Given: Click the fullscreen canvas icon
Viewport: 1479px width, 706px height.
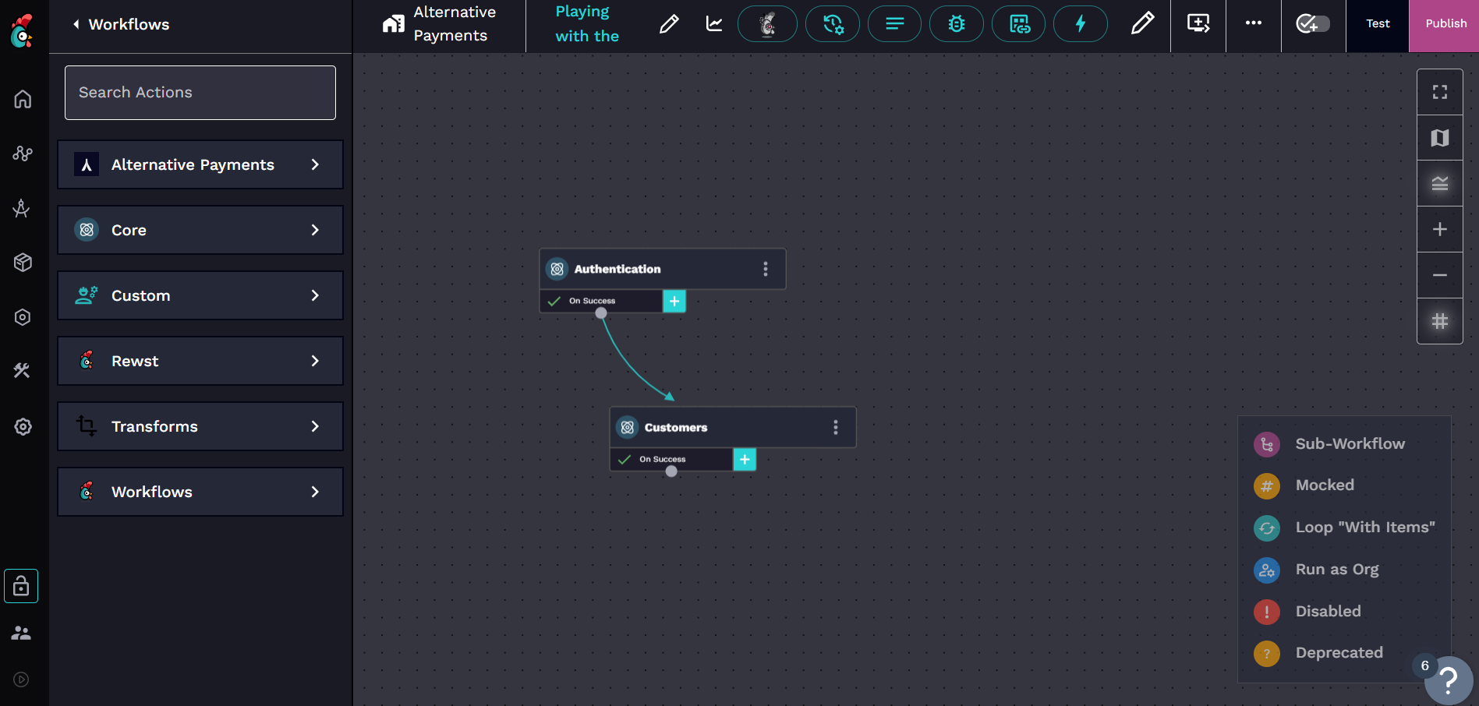Looking at the screenshot, I should (x=1439, y=92).
